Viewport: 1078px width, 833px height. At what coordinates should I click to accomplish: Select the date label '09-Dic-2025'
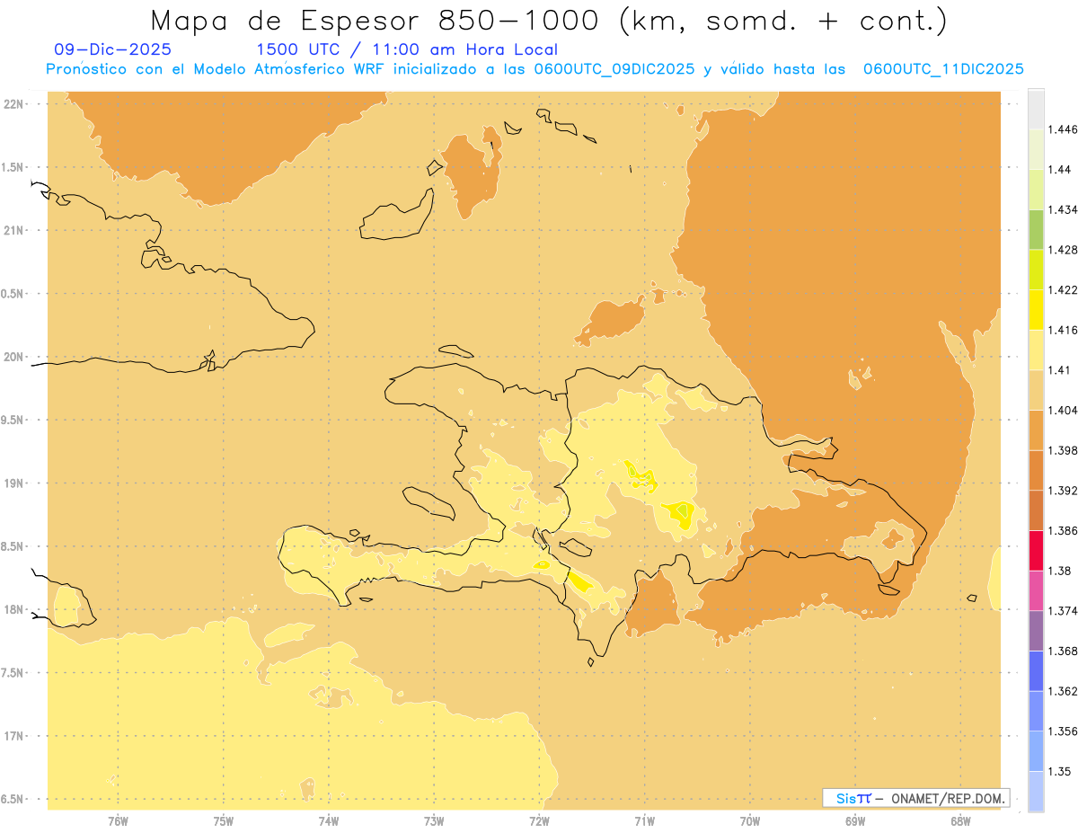click(113, 49)
